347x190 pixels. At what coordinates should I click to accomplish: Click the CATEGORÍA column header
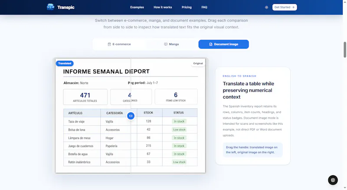[x=115, y=113]
